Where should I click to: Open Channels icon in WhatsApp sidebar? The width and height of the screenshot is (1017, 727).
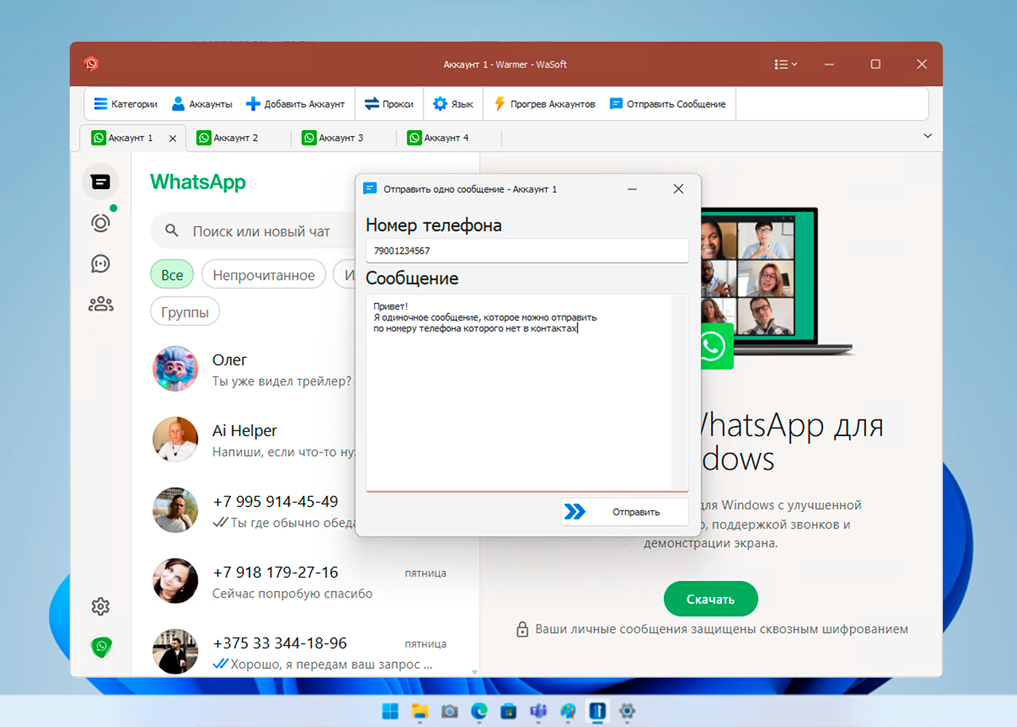point(100,264)
